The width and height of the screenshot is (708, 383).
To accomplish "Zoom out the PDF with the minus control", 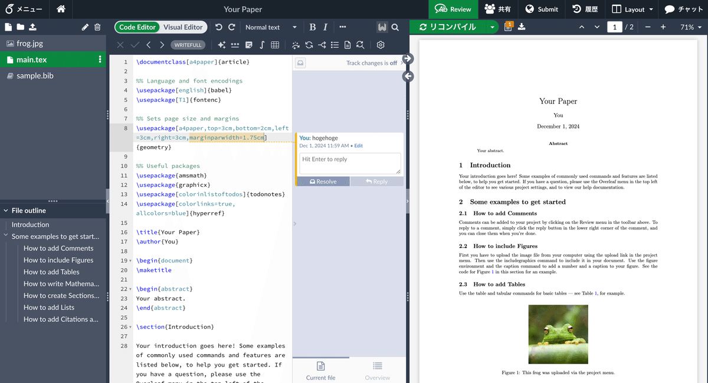I will point(647,27).
